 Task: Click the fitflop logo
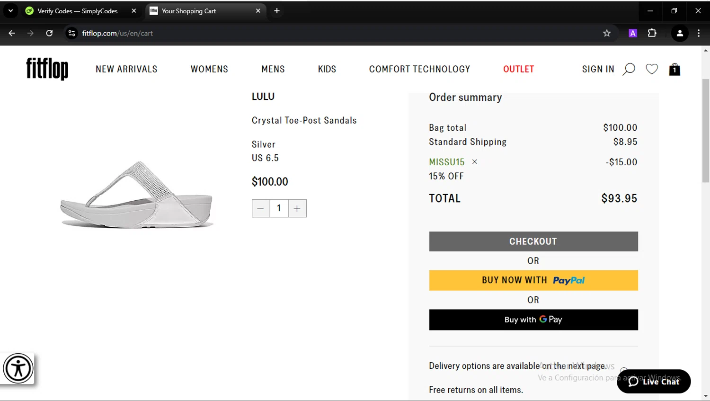coord(47,69)
